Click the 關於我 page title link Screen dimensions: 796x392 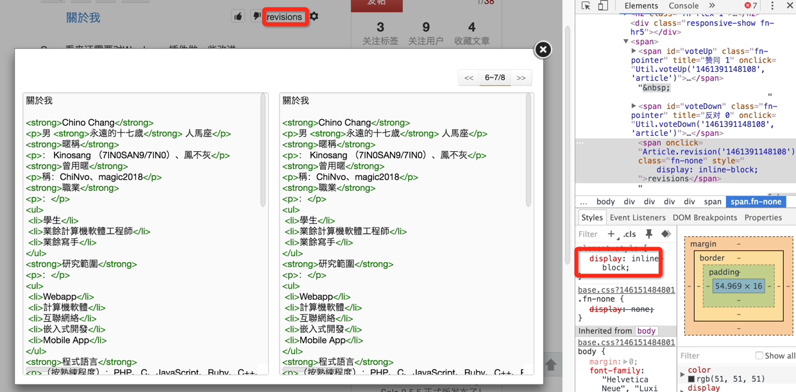click(x=83, y=18)
